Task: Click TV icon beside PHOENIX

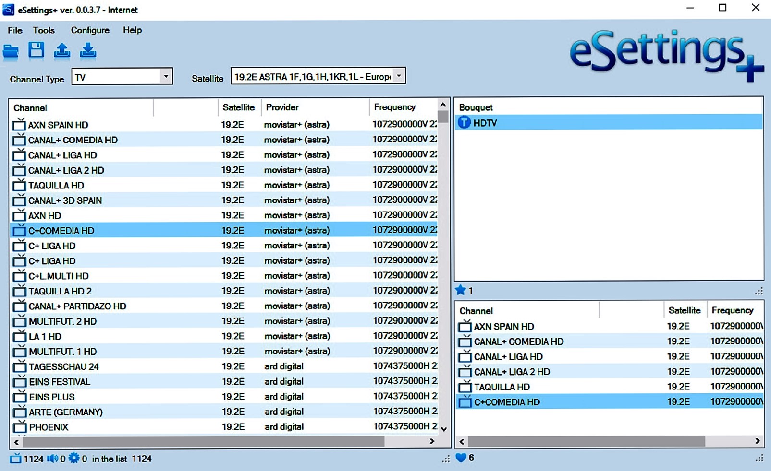Action: 19,427
